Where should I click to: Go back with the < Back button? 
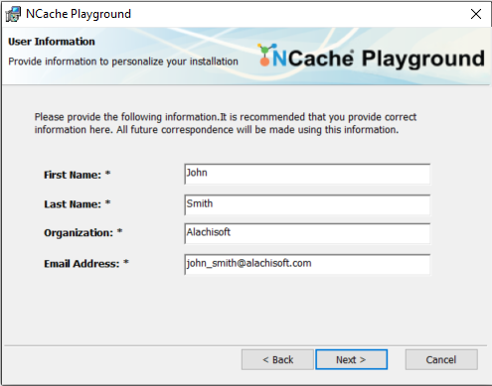tap(277, 359)
